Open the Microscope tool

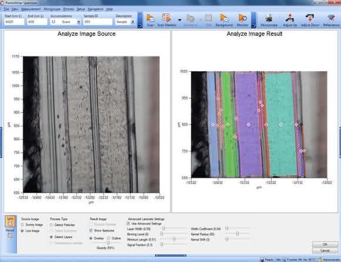pos(269,18)
